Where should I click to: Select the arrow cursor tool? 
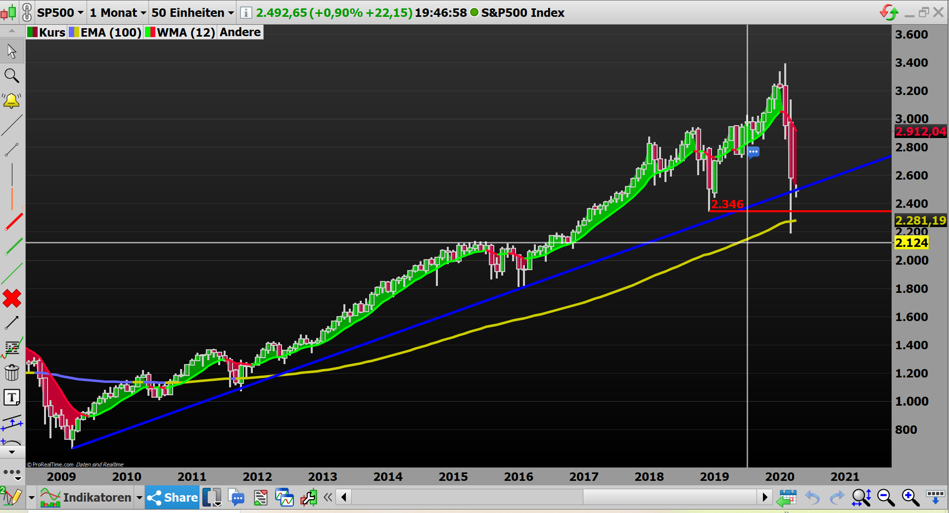pos(12,51)
